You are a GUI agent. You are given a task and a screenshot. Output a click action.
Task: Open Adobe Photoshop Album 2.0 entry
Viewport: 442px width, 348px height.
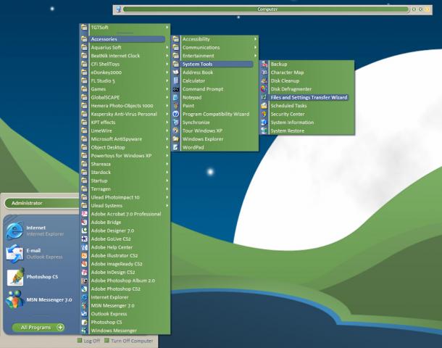125,281
